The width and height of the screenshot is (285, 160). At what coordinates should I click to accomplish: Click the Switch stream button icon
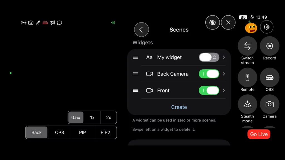tap(247, 46)
